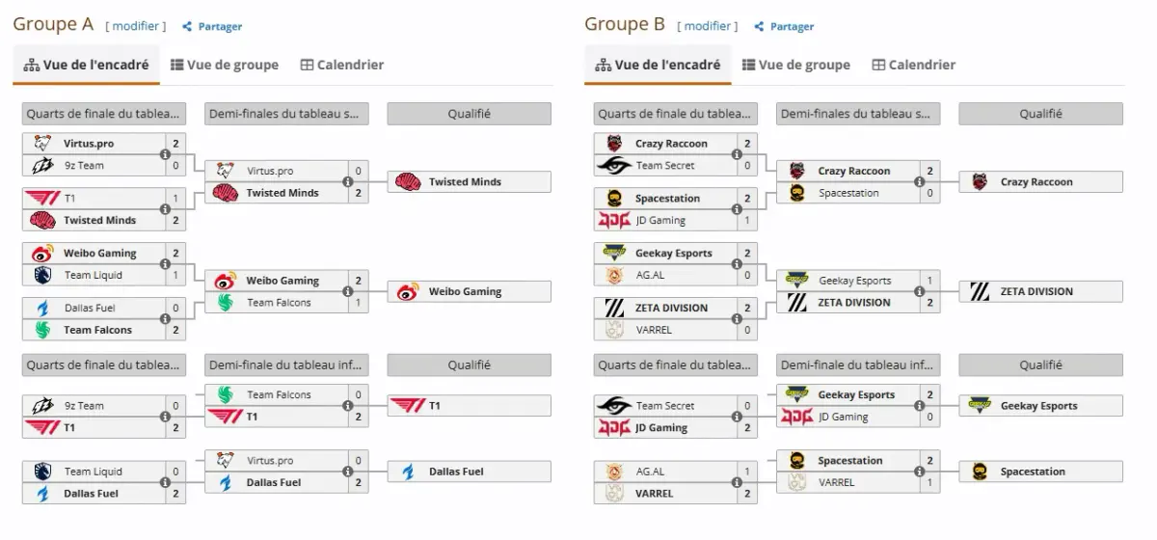The width and height of the screenshot is (1157, 540).
Task: Click the Twisted Minds logo in Qualifié column
Action: tap(408, 181)
